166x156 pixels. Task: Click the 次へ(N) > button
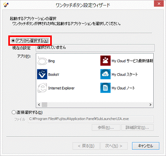click(x=114, y=146)
